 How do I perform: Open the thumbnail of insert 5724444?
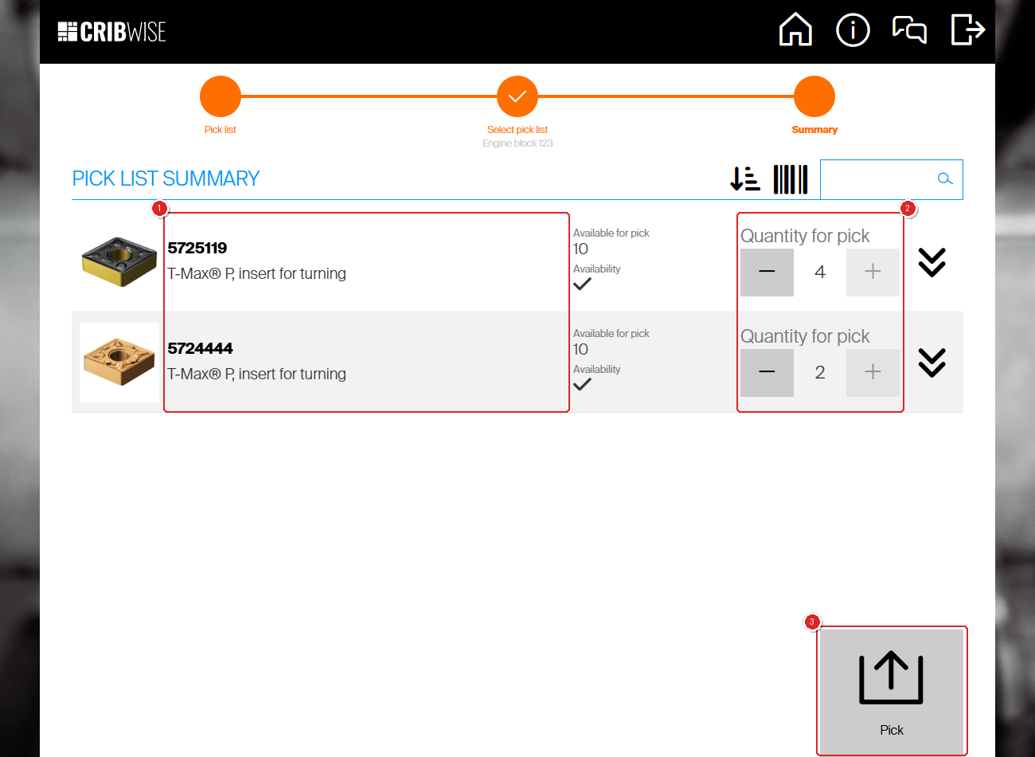pos(119,363)
